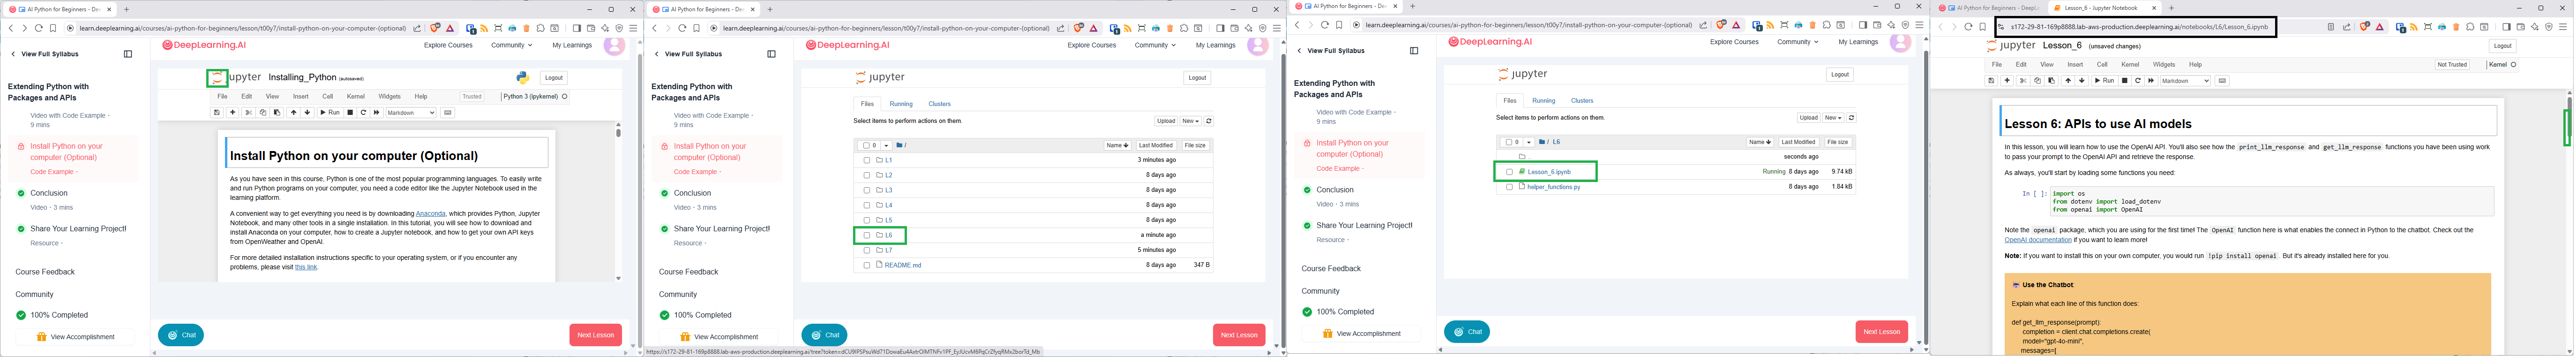Switch to Clusters tab in the L6 folder window
The width and height of the screenshot is (2576, 357).
pyautogui.click(x=1582, y=101)
